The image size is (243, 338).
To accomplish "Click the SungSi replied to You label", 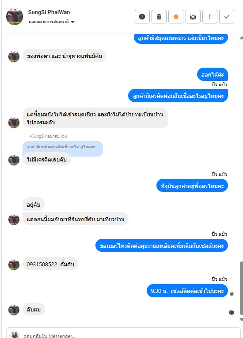I will click(48, 136).
